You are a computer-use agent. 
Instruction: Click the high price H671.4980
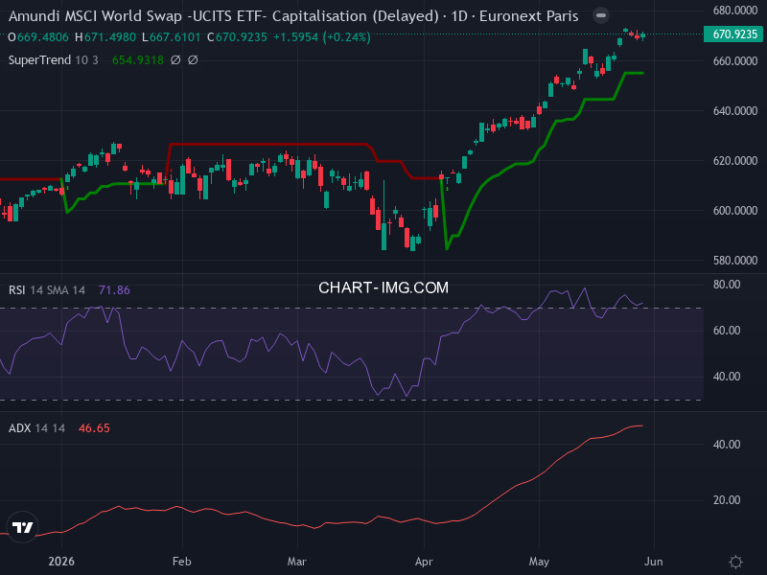click(x=105, y=37)
